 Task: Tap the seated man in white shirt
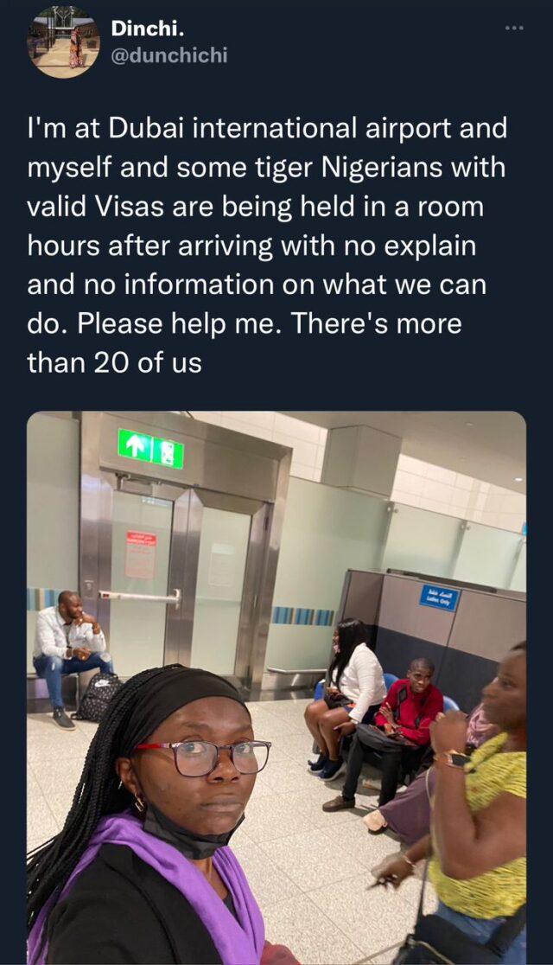(71, 658)
